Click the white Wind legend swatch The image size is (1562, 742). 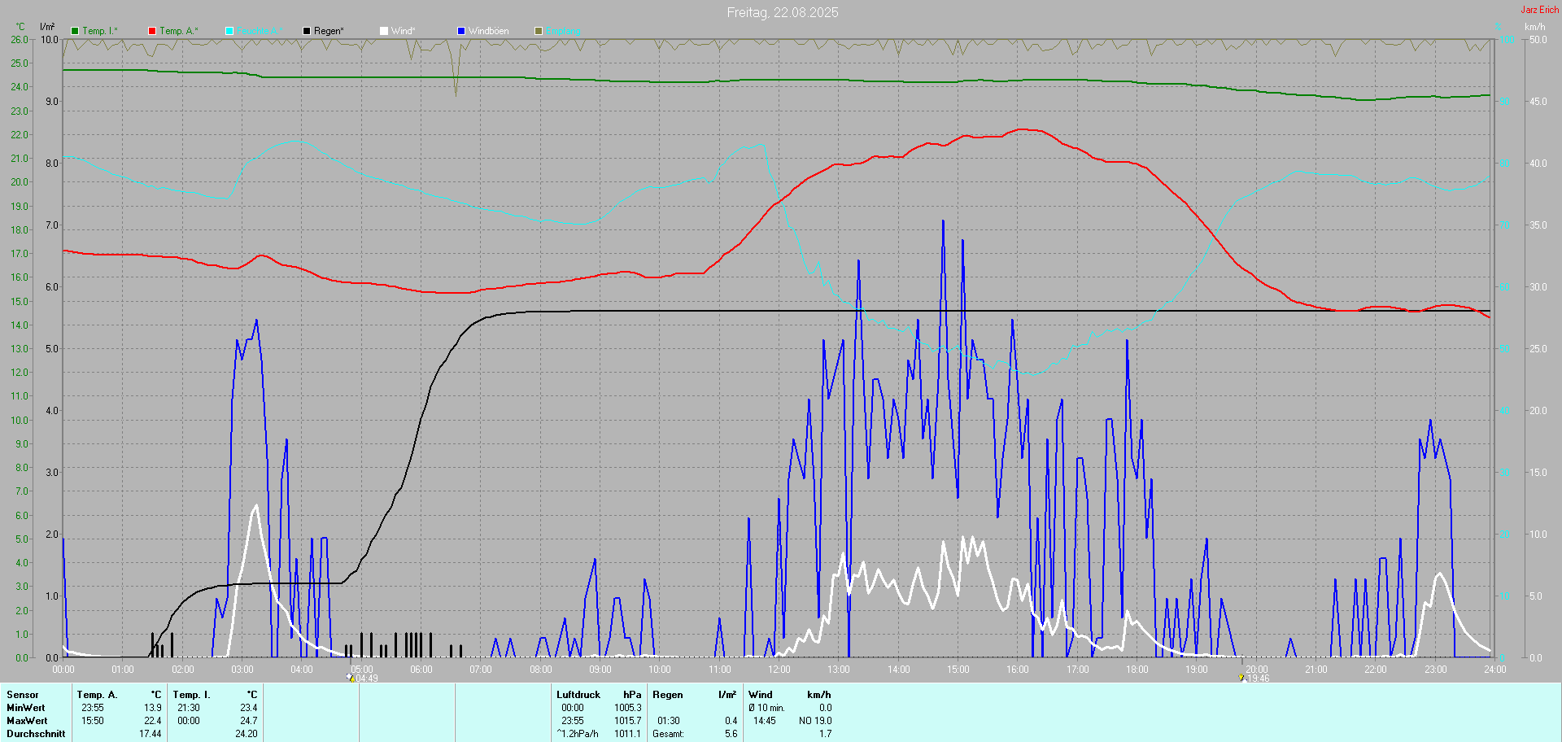click(384, 31)
